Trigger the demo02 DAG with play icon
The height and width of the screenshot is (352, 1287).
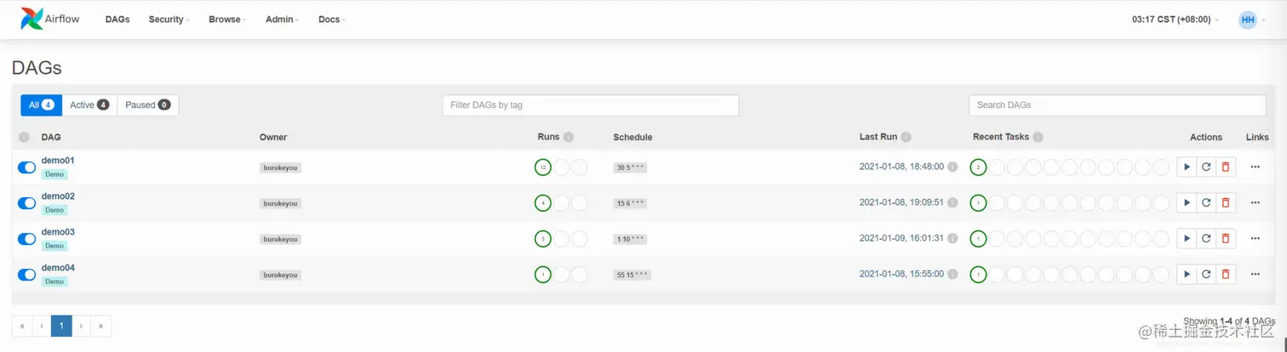(x=1187, y=202)
